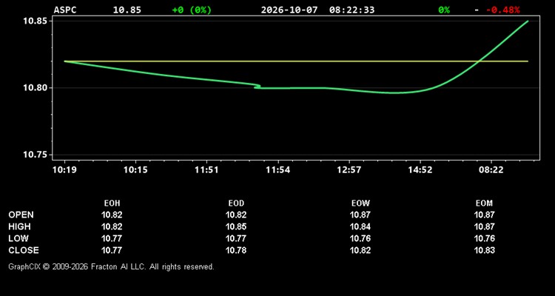This screenshot has width=555, height=296.
Task: Click the EOD LOW value 10.77
Action: tap(236, 238)
